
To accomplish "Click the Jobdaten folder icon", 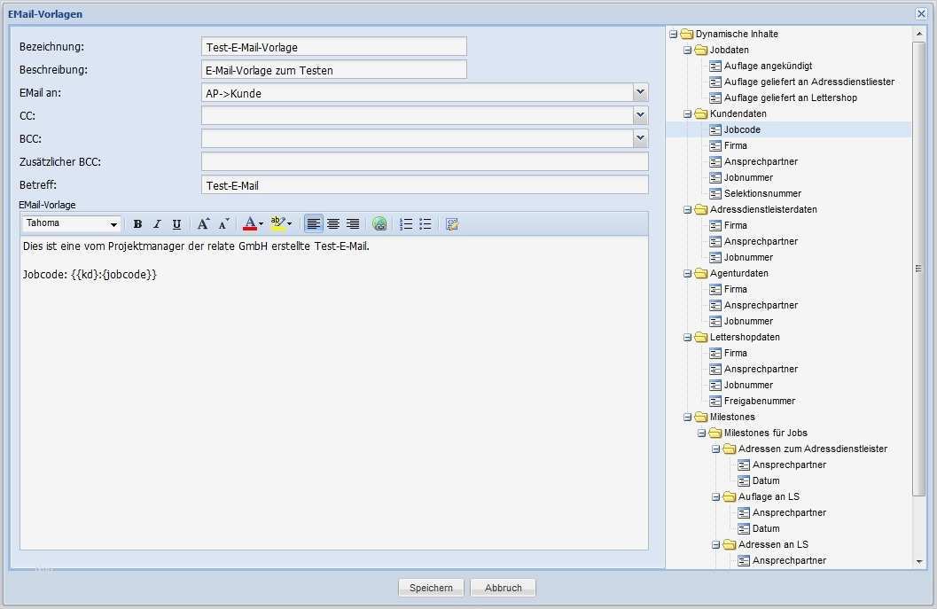I will (x=701, y=51).
